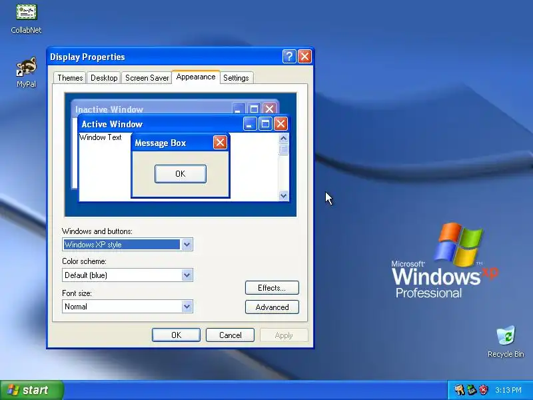Select the Appearance tab
The image size is (533, 400).
click(196, 77)
